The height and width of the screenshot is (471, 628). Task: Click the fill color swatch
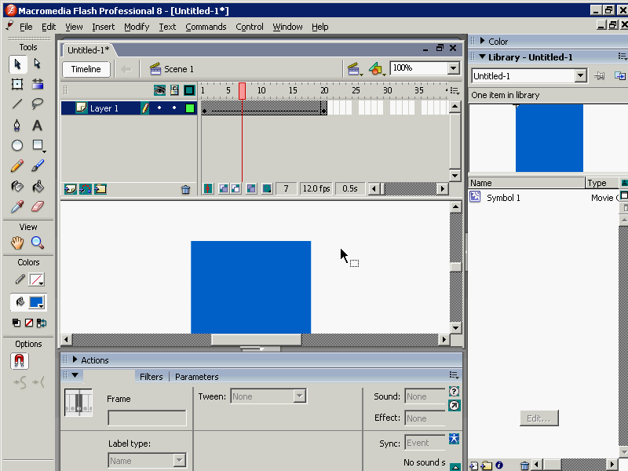36,302
